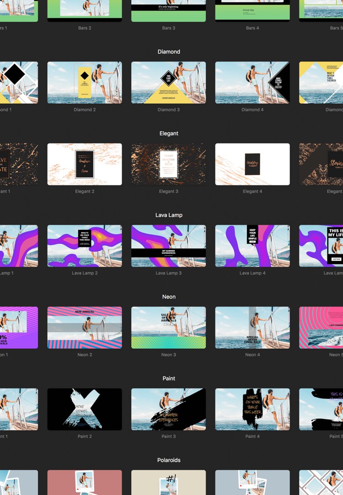Click the Neon 3 label
Image resolution: width=343 pixels, height=495 pixels.
168,355
